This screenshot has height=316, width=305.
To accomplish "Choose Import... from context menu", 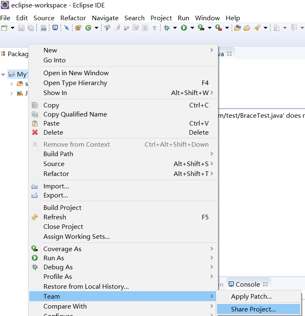I will [x=124, y=186].
